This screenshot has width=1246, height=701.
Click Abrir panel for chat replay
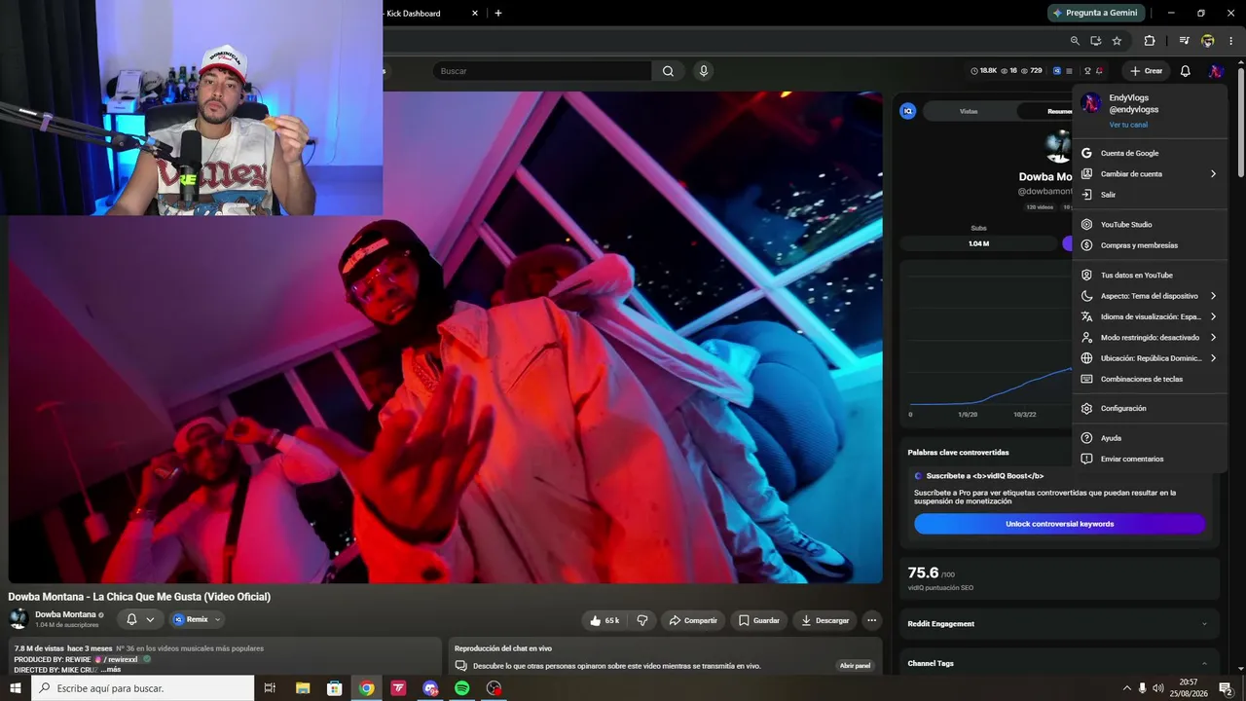[855, 666]
